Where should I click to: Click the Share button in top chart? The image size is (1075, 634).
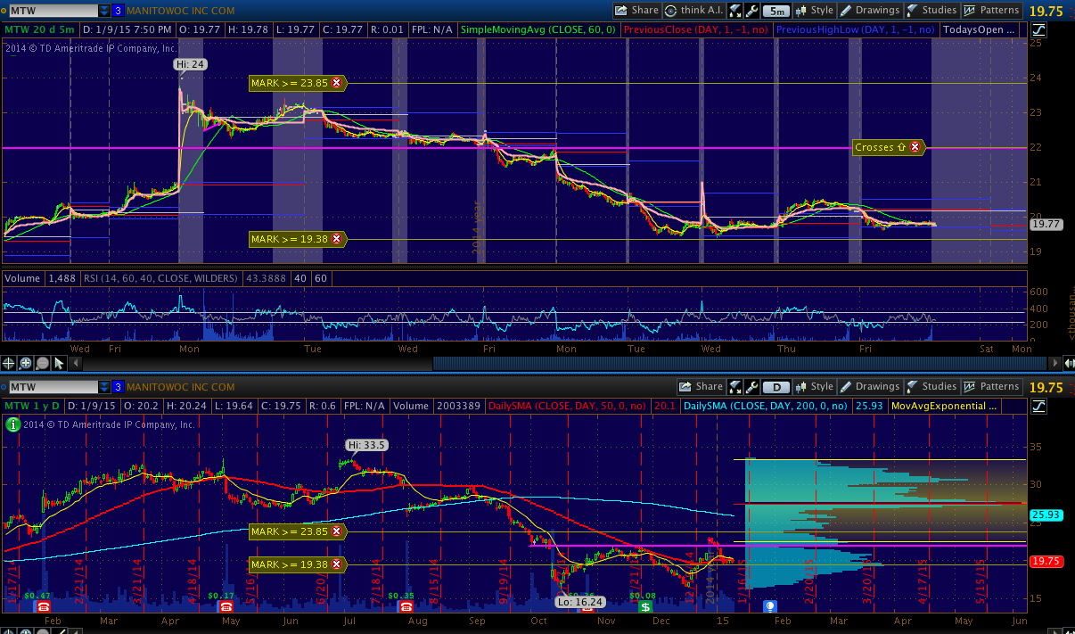point(636,11)
